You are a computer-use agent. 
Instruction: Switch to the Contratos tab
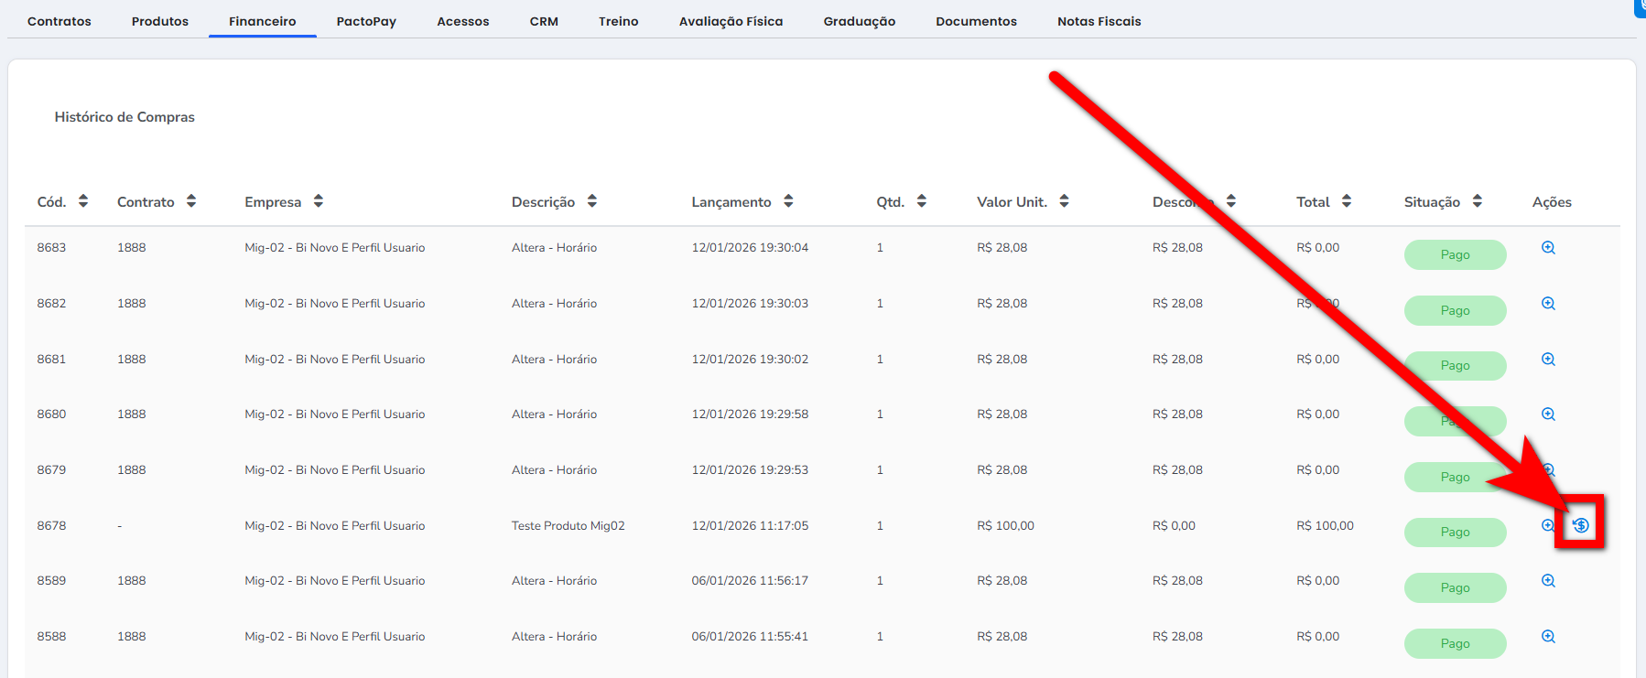point(60,21)
